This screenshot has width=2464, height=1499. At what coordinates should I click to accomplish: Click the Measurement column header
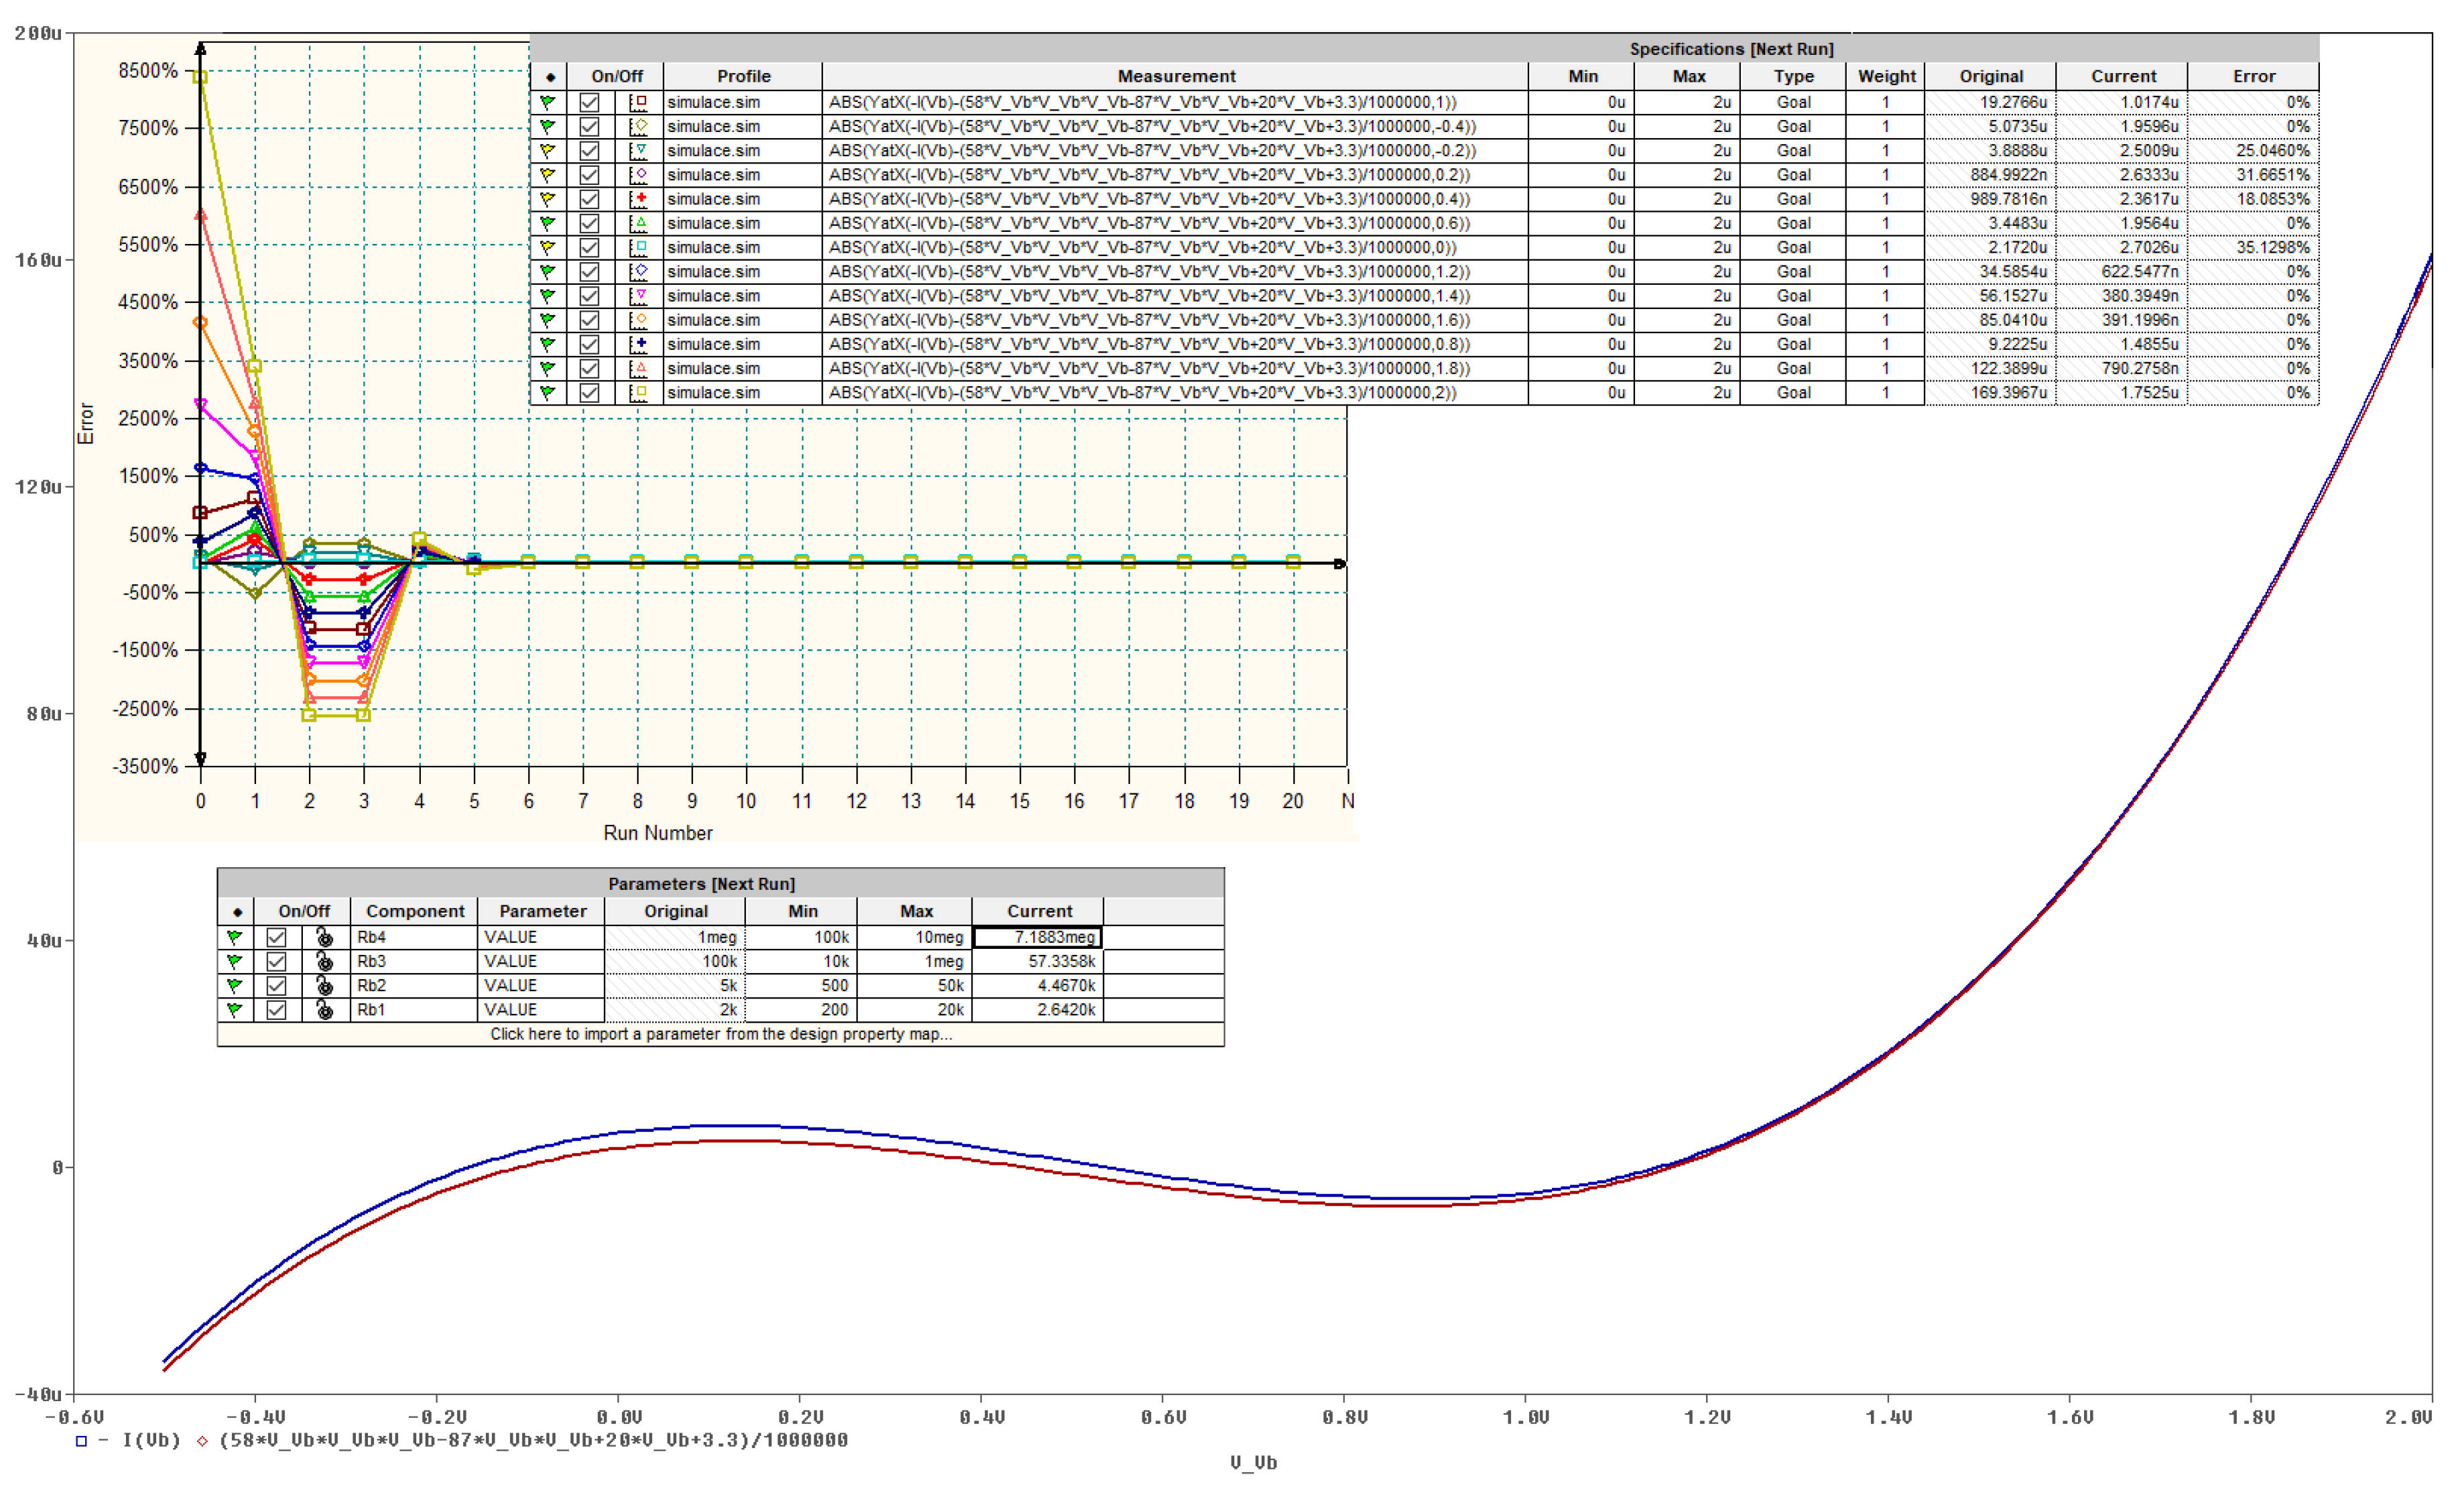1176,76
